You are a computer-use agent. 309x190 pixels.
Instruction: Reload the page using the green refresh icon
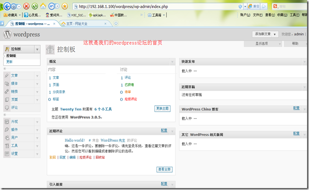(35, 6)
